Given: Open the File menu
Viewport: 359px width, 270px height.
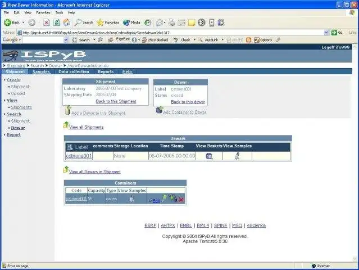Looking at the screenshot, I should 6,12.
